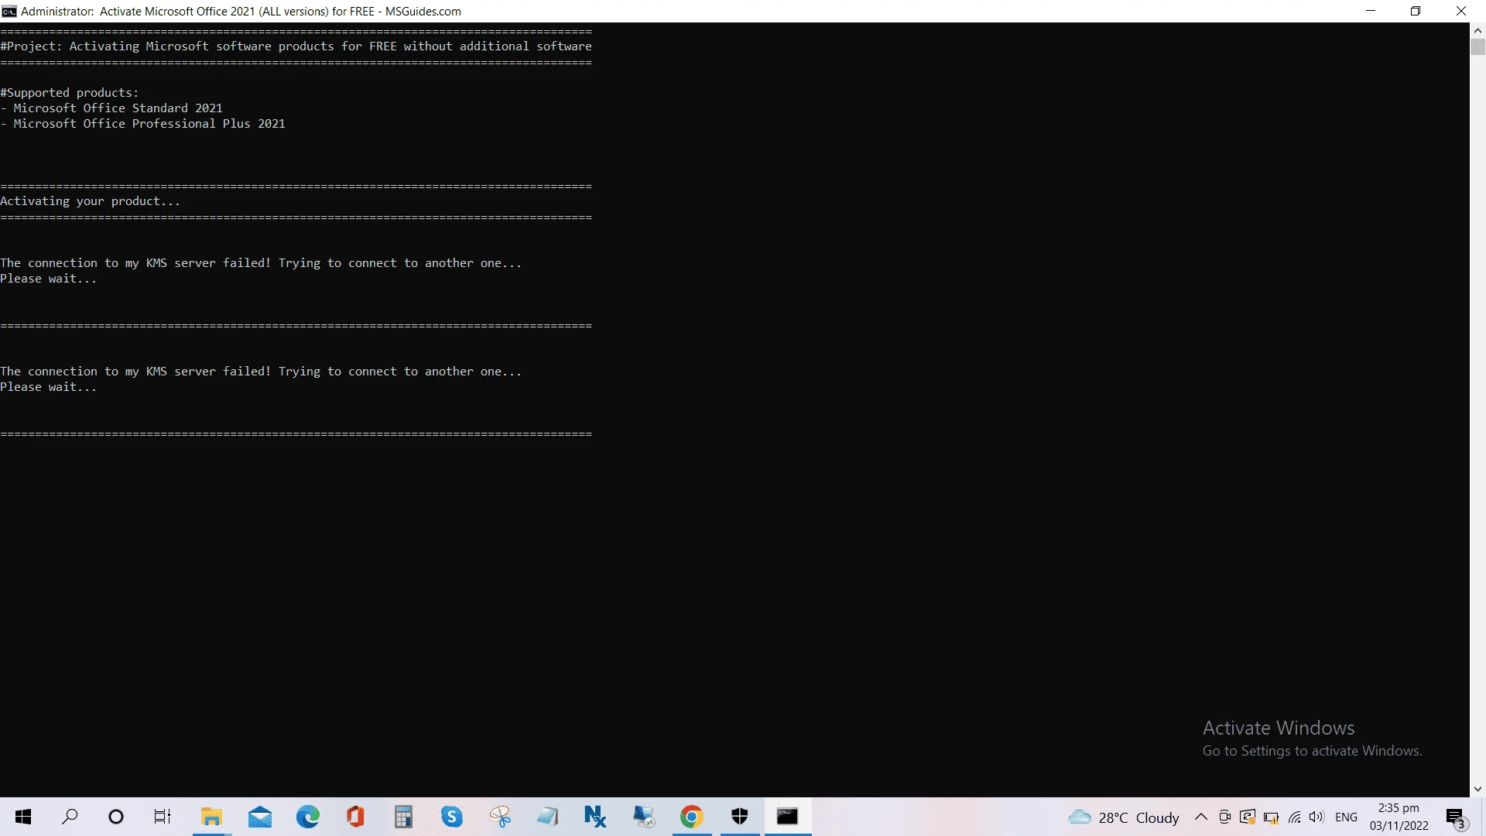Open File Explorer from taskbar

(x=211, y=817)
